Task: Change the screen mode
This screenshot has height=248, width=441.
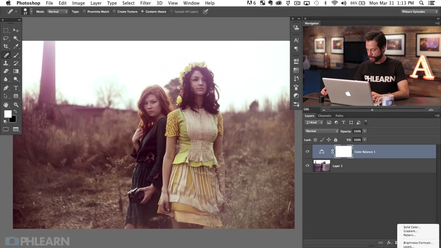Action: (x=16, y=129)
